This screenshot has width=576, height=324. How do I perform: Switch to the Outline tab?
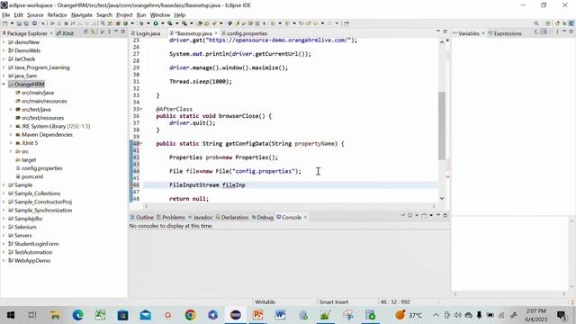[x=142, y=218]
